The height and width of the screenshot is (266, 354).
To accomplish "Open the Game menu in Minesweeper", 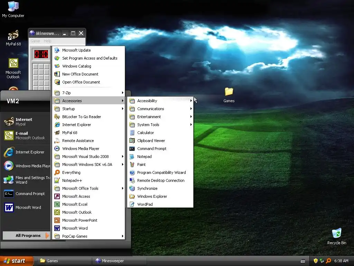I will (35, 41).
